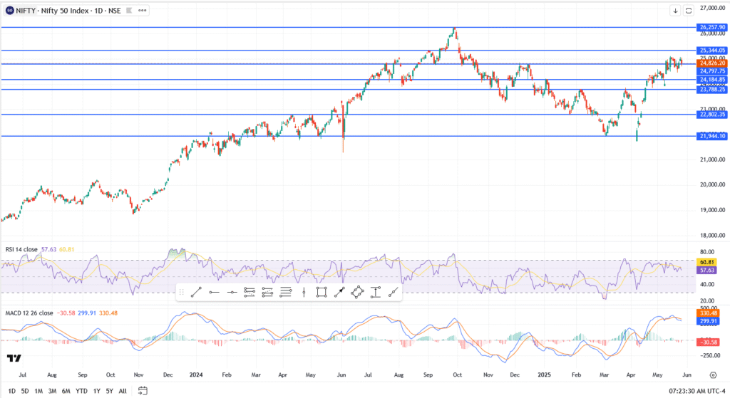Click the 24,797.75 price label
Viewport: 730px width, 398px height.
(x=712, y=71)
